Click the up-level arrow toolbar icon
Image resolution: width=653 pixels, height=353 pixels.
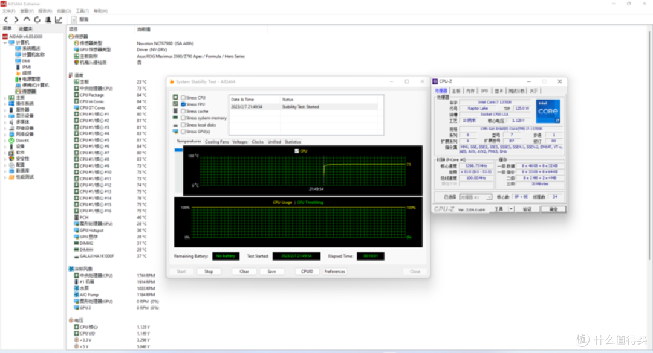pyautogui.click(x=27, y=19)
